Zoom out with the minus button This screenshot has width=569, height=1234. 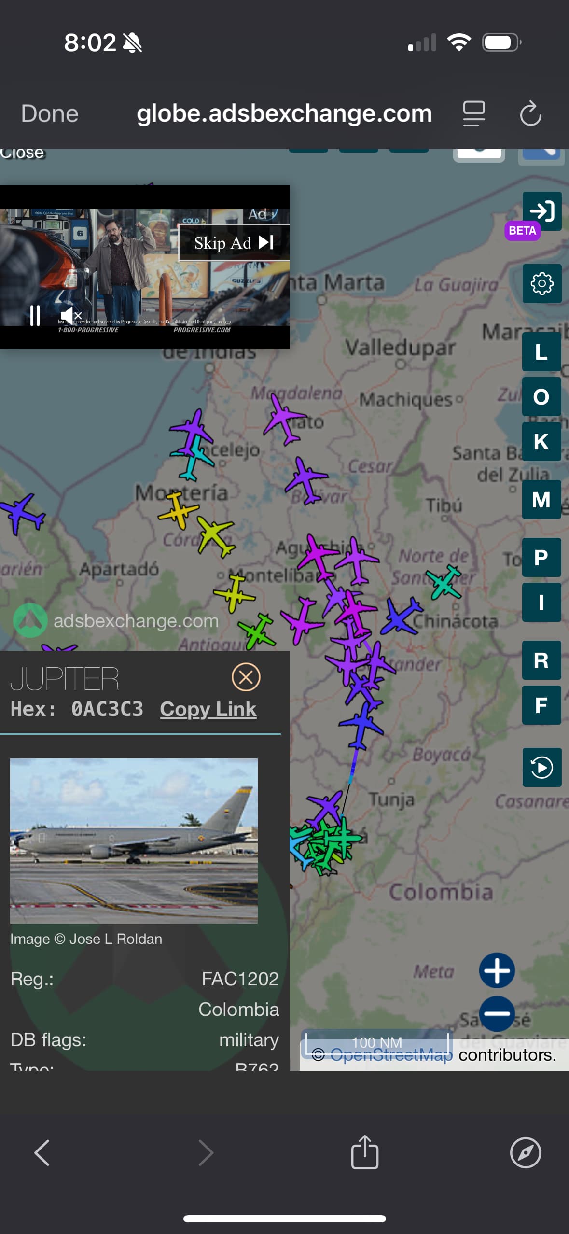(x=497, y=1013)
